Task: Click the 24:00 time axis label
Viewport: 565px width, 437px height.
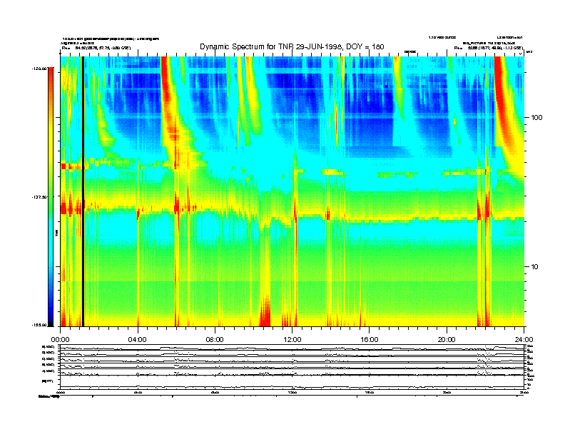Action: pyautogui.click(x=524, y=340)
